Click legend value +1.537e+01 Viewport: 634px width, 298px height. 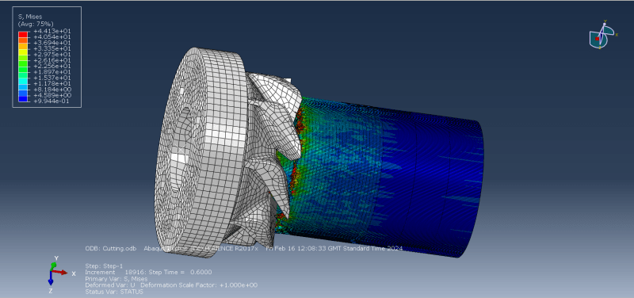(x=52, y=78)
